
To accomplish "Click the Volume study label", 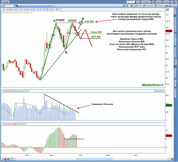I will pyautogui.click(x=5, y=91).
